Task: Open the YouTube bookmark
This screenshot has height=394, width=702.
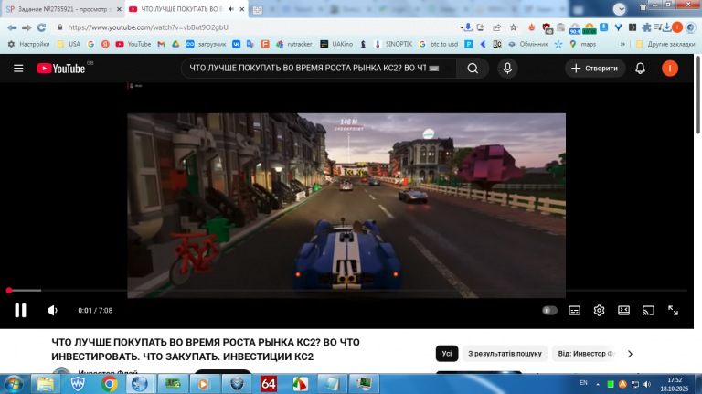Action: (x=133, y=44)
